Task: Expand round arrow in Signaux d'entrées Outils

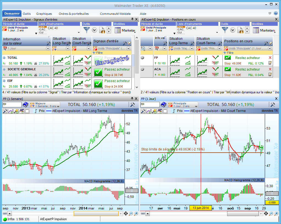Action: pos(94,30)
